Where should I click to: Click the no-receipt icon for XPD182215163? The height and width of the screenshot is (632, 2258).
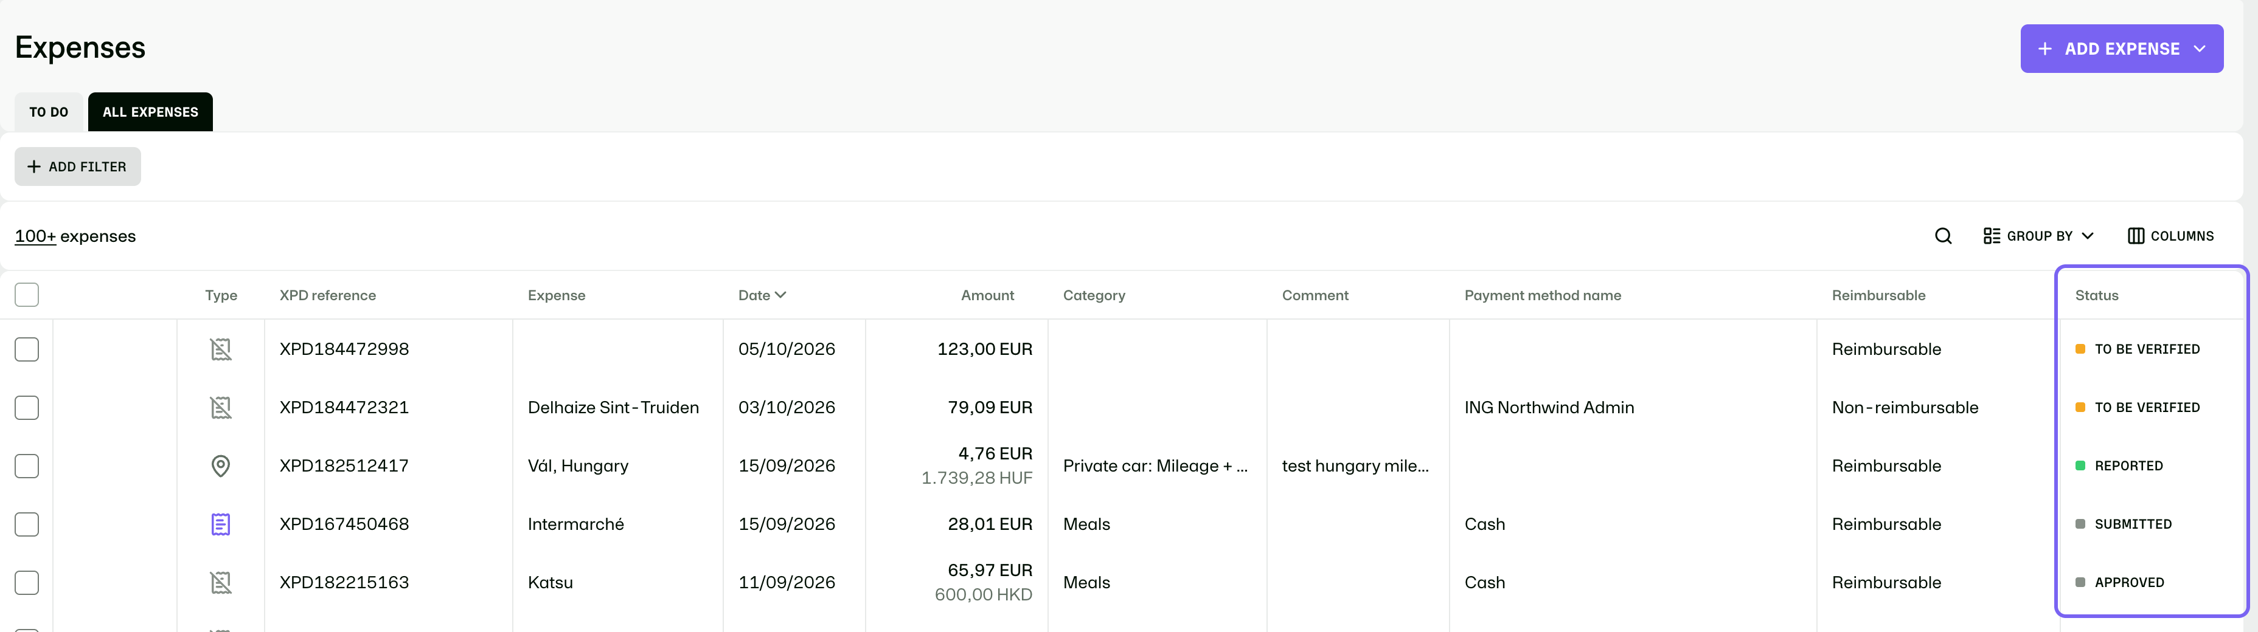pos(221,583)
